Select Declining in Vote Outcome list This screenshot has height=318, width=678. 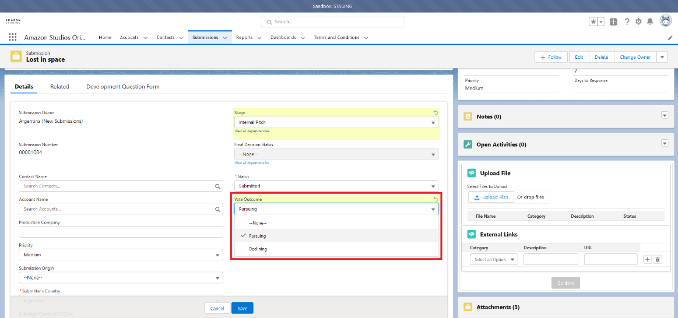(x=336, y=249)
